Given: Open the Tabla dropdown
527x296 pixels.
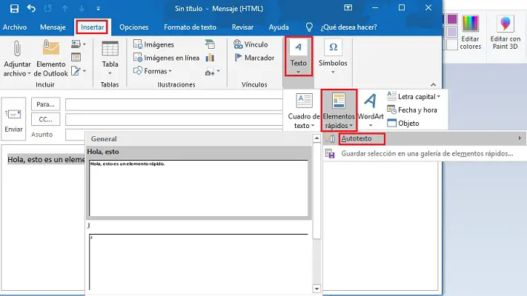Looking at the screenshot, I should pyautogui.click(x=110, y=58).
